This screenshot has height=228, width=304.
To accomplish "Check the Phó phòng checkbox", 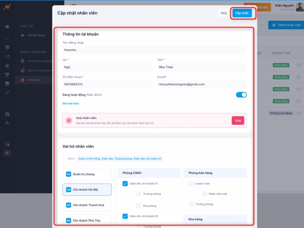I will tap(139, 206).
